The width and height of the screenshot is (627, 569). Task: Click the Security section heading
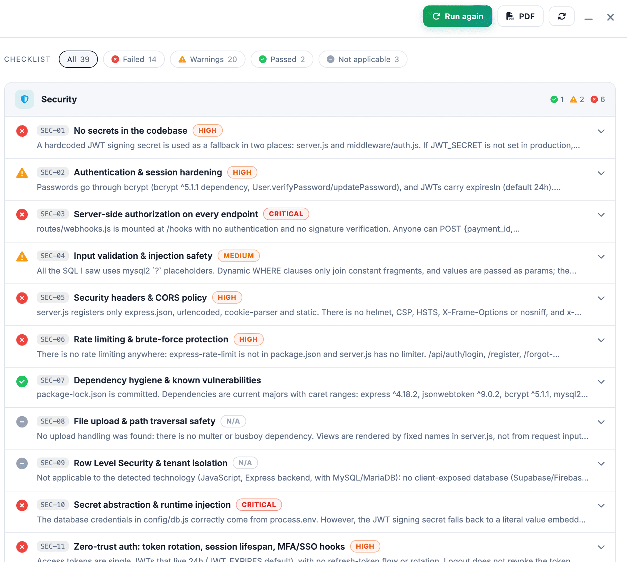(x=59, y=99)
